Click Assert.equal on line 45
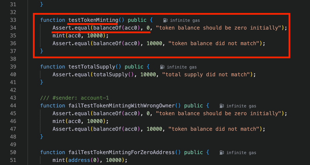 [x=71, y=113]
